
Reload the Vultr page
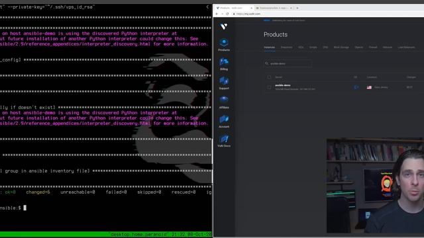[x=227, y=14]
